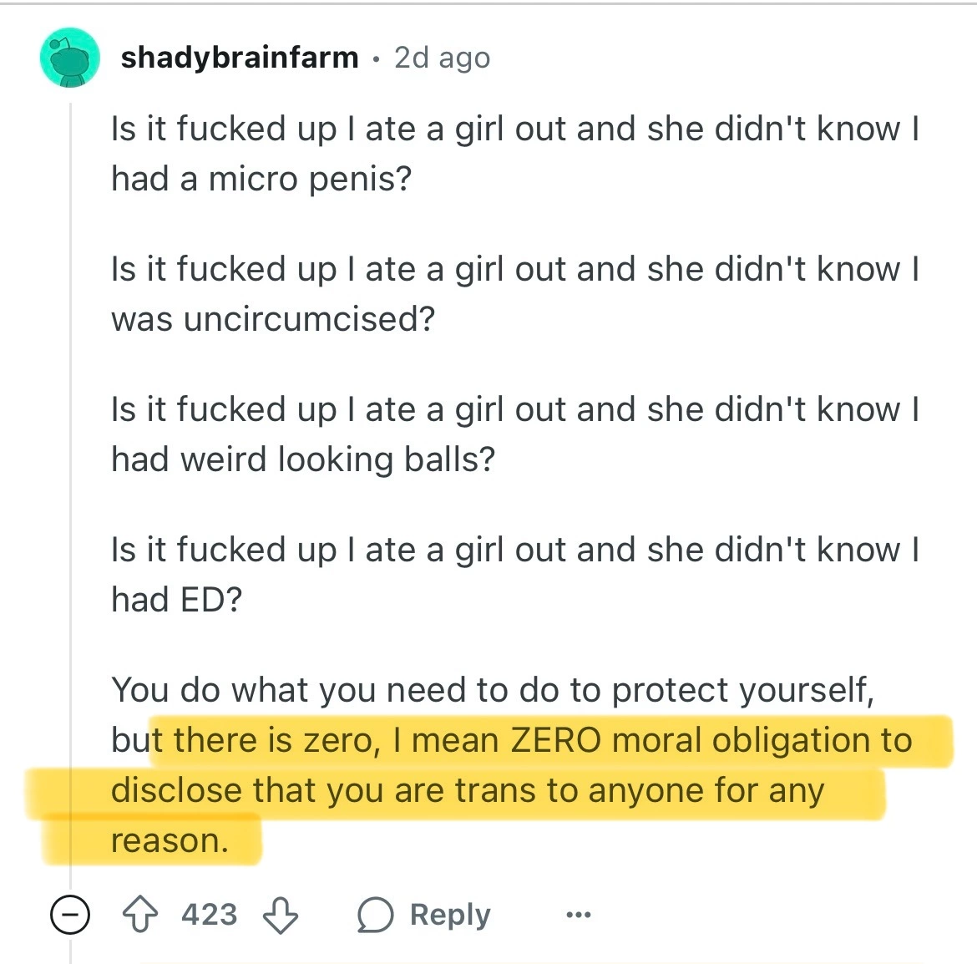This screenshot has width=977, height=964.
Task: Click the paragraph about "weird looking balls"
Action: [x=515, y=434]
